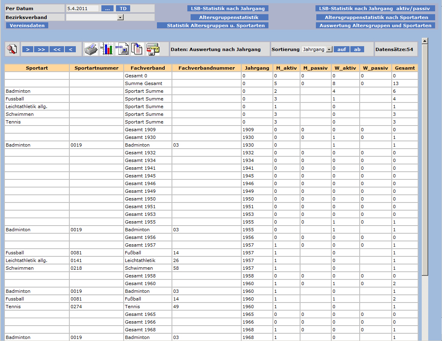Select the Gesamt 1945 cell
This screenshot has width=442, height=341.
point(148,176)
